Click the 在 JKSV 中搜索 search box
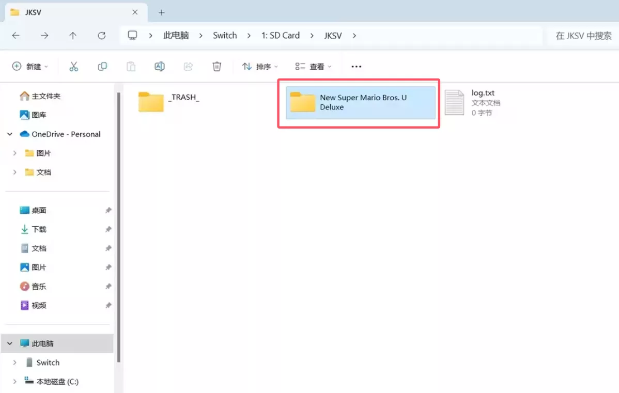Viewport: 619px width, 393px height. coord(583,36)
